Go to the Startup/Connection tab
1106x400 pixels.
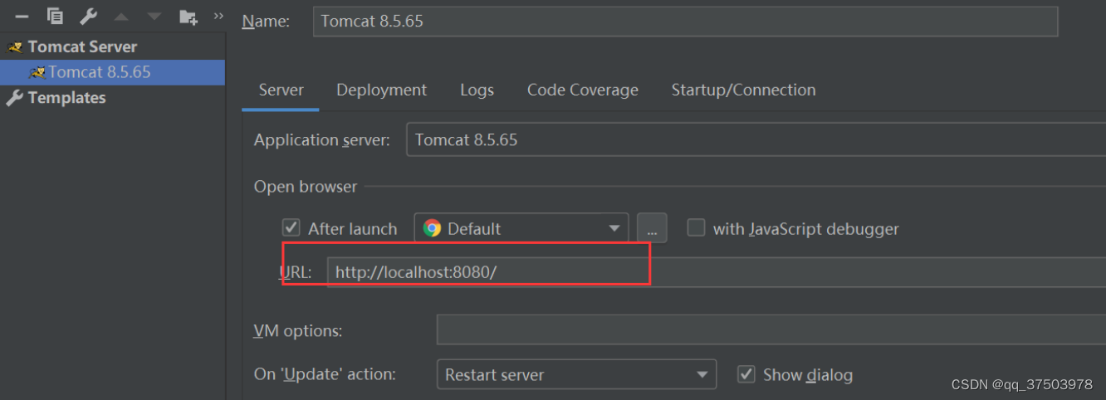pyautogui.click(x=743, y=90)
